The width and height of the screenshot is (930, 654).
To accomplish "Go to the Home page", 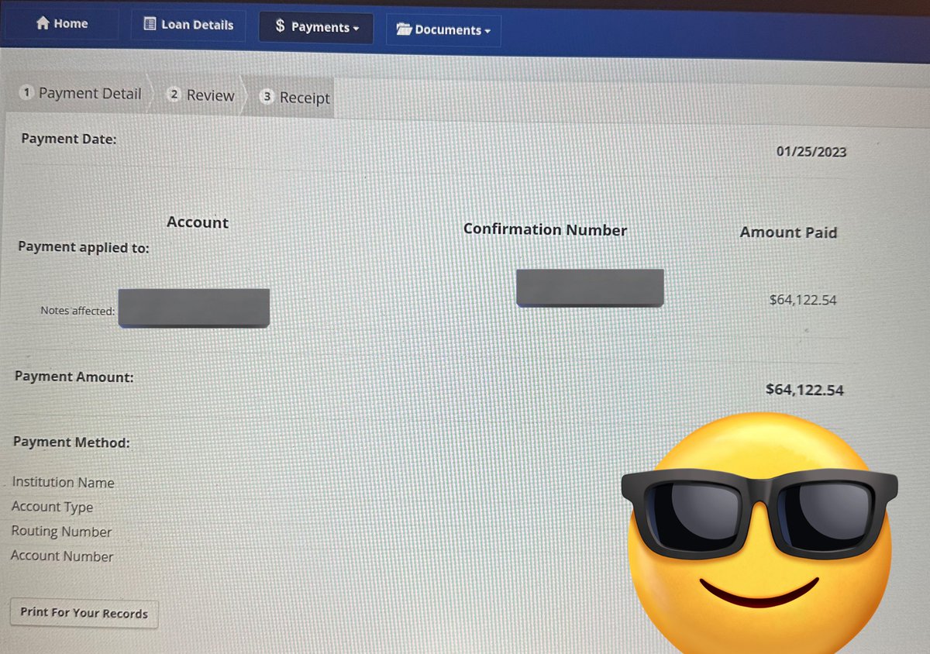I will pos(61,23).
